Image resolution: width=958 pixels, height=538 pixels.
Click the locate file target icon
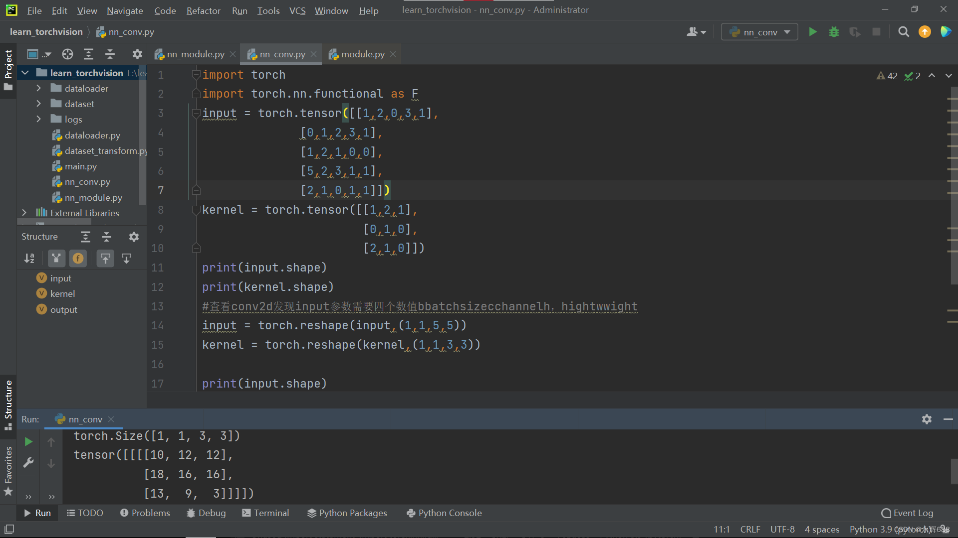point(67,54)
